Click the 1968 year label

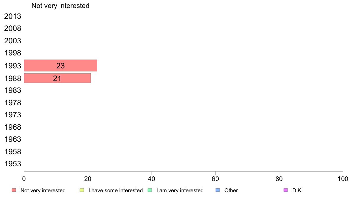[13, 127]
